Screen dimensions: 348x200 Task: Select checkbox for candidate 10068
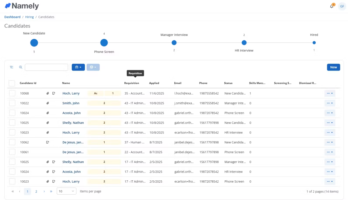(x=12, y=93)
